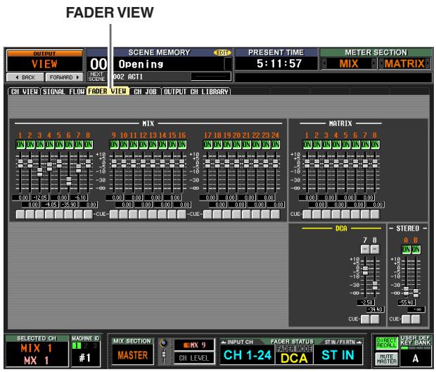This screenshot has height=372, width=436.
Task: Click the DCA 7 mute button
Action: 365,250
